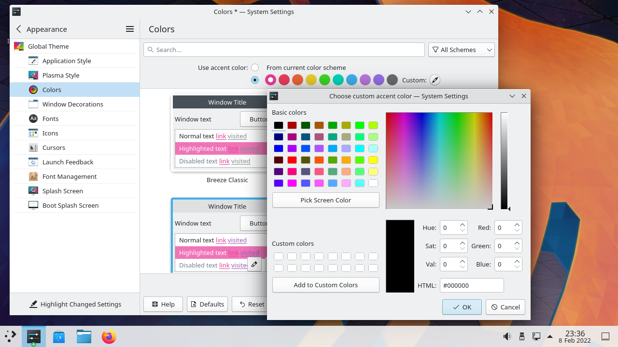Open the Discover store taskbar icon
Image resolution: width=618 pixels, height=347 pixels.
coord(59,336)
